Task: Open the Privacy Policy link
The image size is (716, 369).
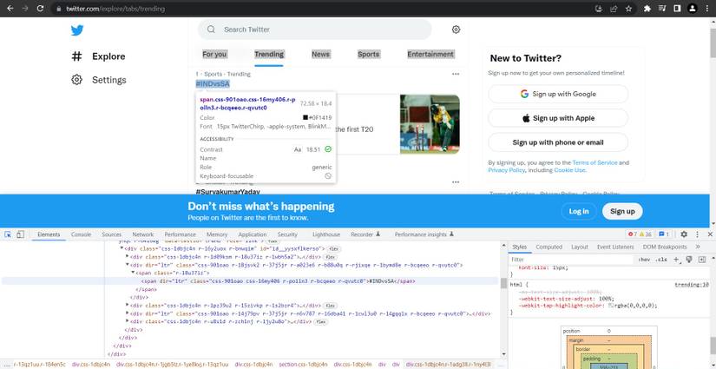Action: click(x=506, y=170)
